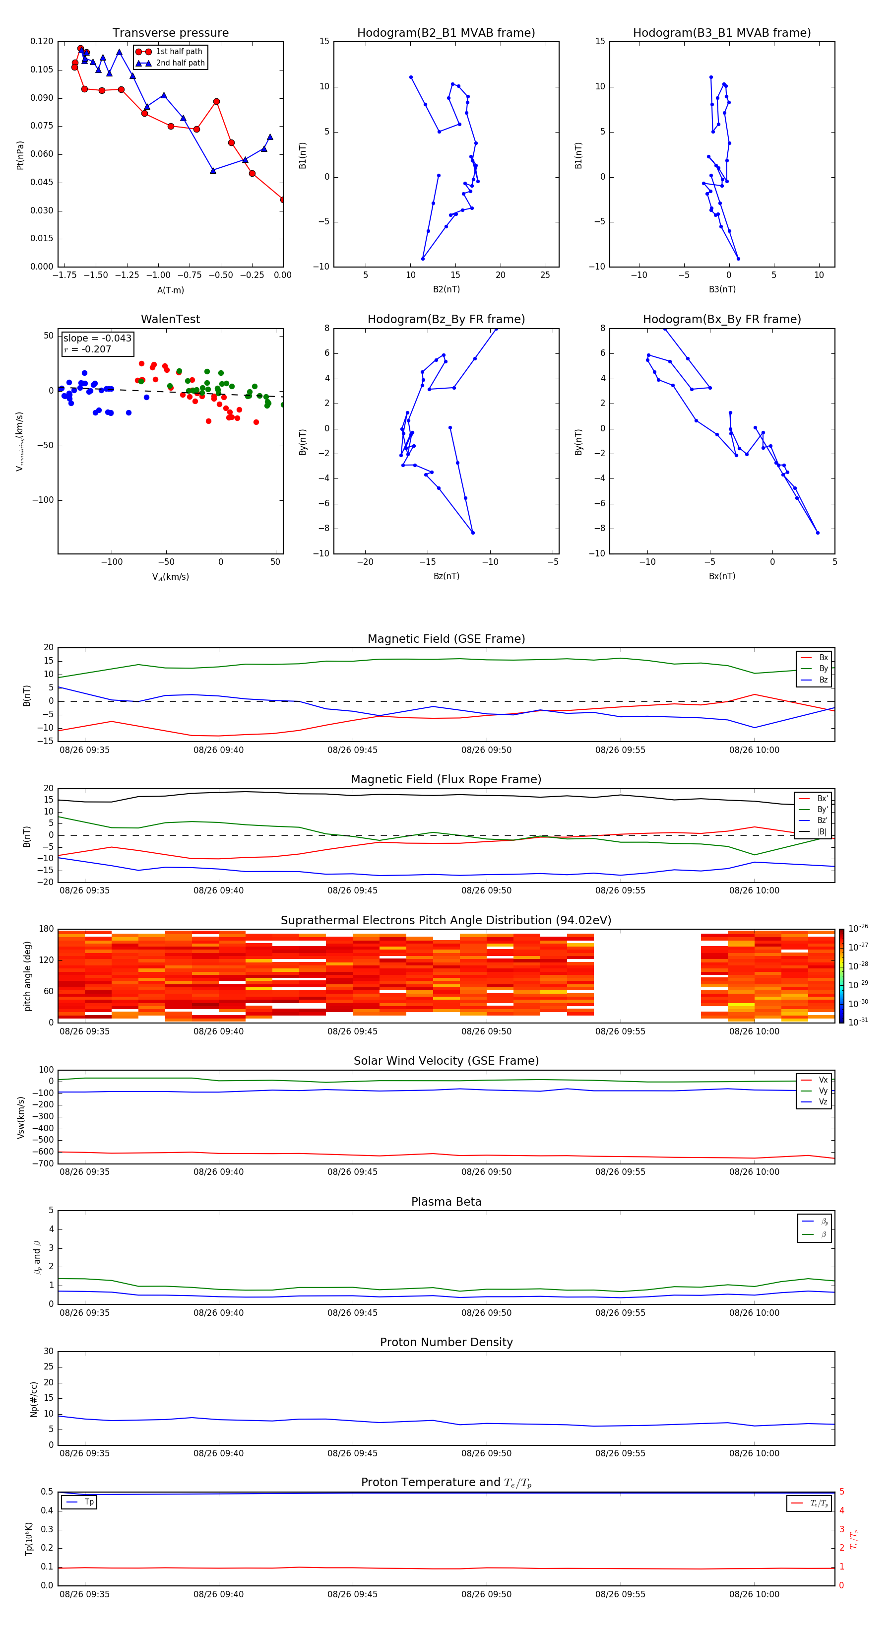
Task: Select the "By'" legend entry in Flux Rope plot
Action: coord(813,810)
